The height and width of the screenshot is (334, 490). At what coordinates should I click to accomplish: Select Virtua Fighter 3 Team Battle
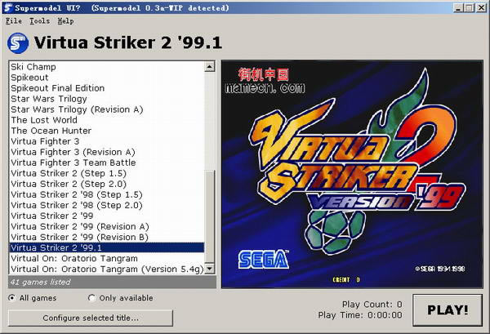[x=73, y=163]
